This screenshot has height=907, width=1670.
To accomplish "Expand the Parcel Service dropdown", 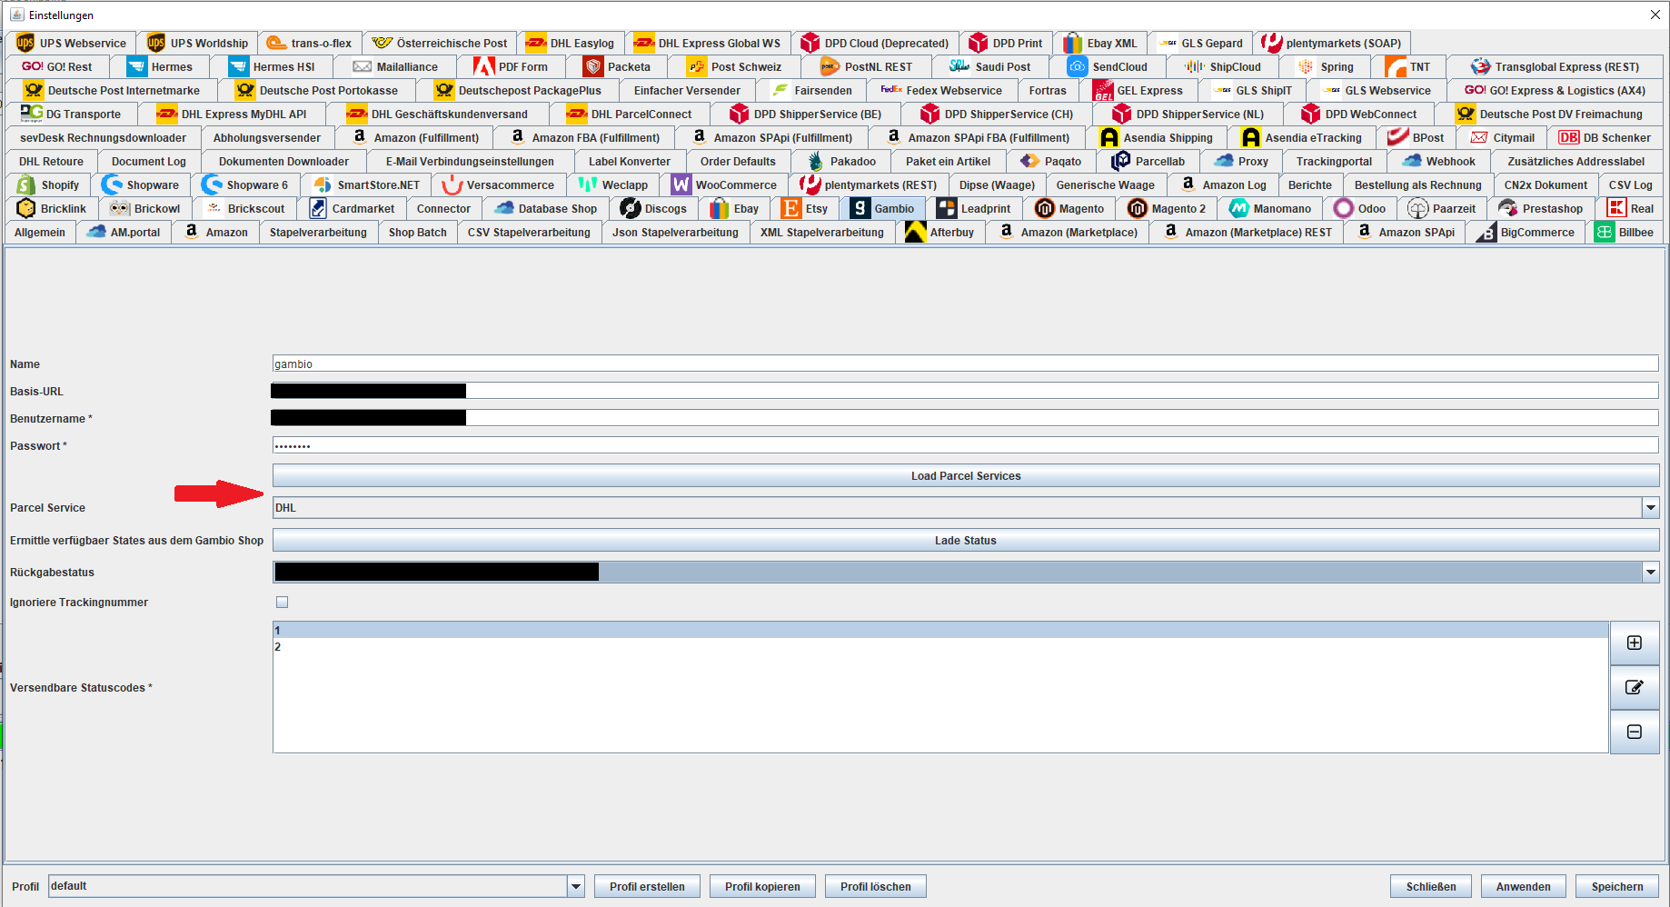I will tap(1650, 508).
